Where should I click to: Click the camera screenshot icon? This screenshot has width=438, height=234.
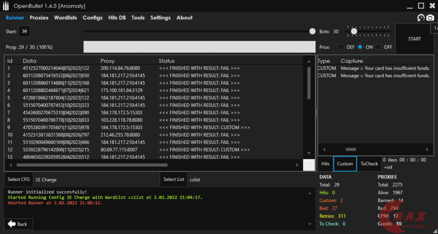pos(430,18)
